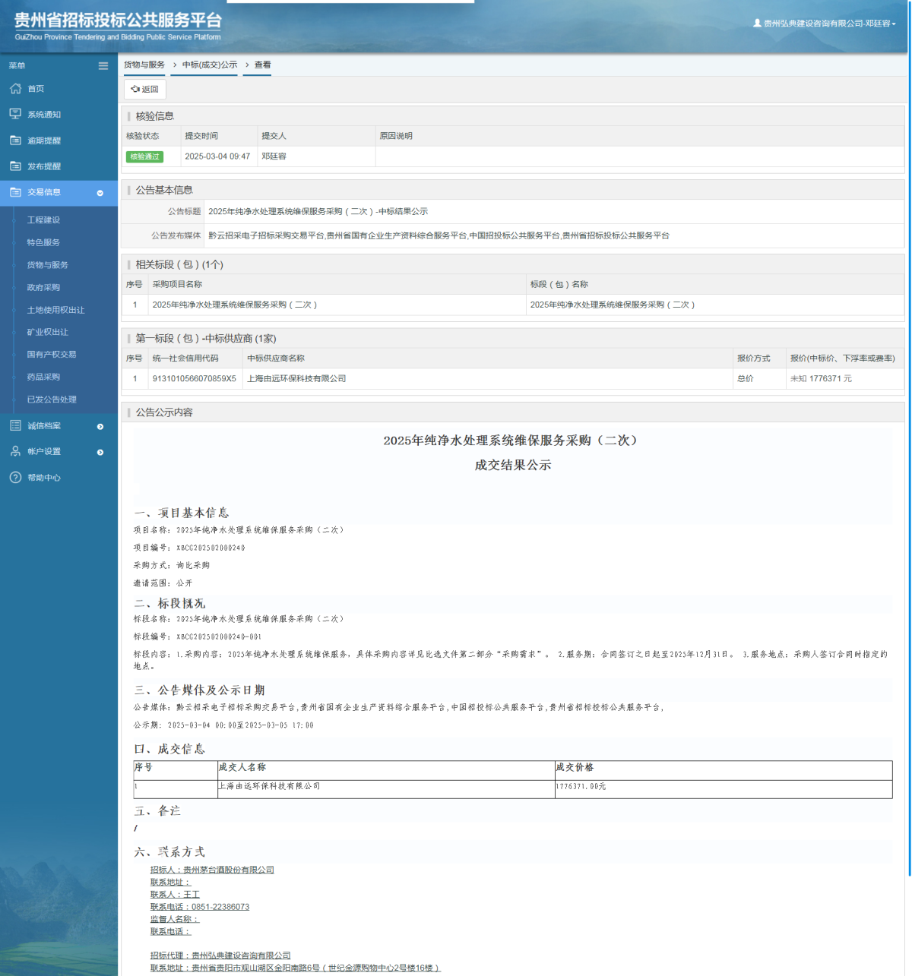The image size is (912, 976).
Task: Select 政府采购 submenu item
Action: (x=43, y=287)
